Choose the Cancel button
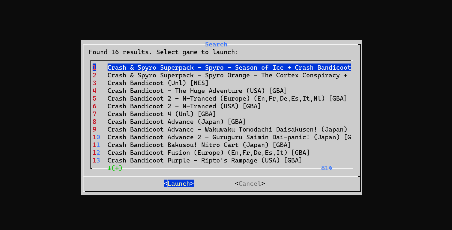452x230 pixels. (x=250, y=184)
